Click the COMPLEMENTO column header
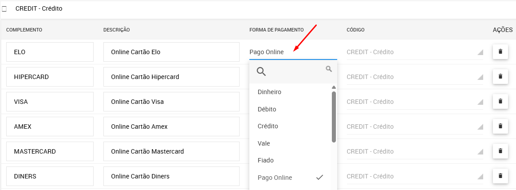The height and width of the screenshot is (190, 516). tap(24, 30)
